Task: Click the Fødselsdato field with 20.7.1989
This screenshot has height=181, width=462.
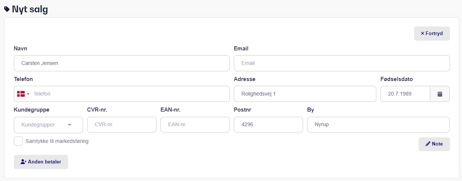Action: (405, 94)
